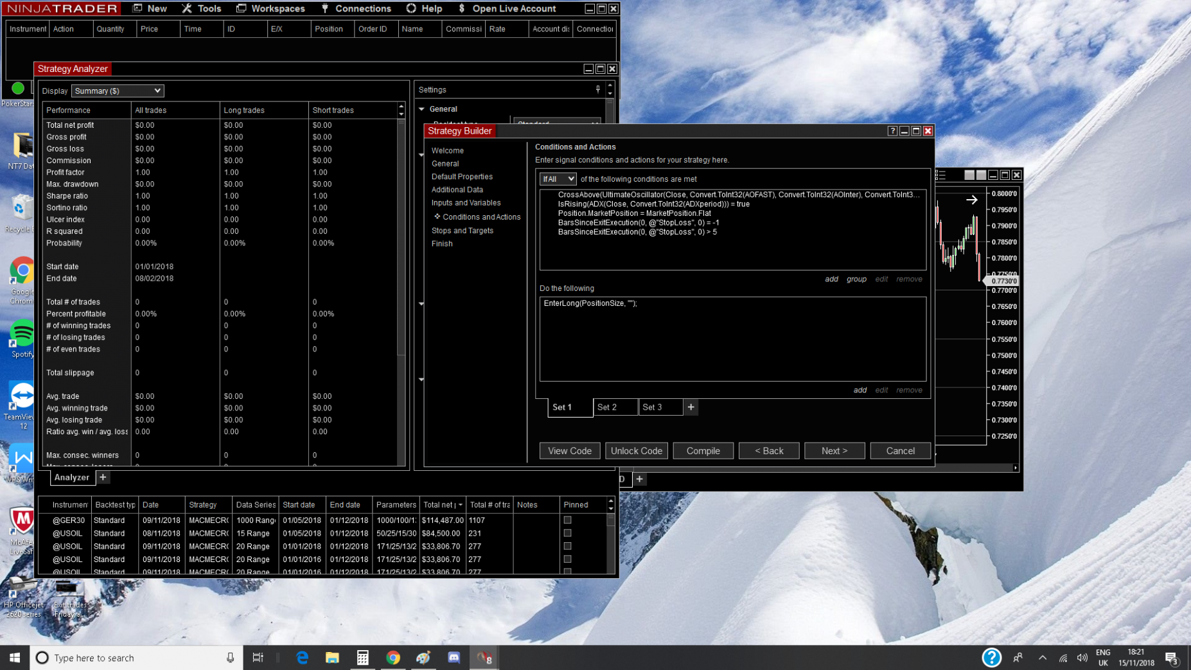Click add link under Do the following
Viewport: 1191px width, 670px height.
(x=860, y=391)
